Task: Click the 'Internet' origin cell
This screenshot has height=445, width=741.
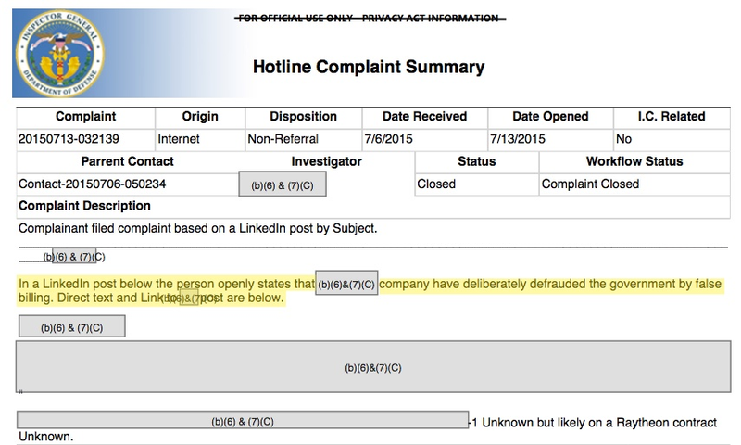Action: point(179,139)
